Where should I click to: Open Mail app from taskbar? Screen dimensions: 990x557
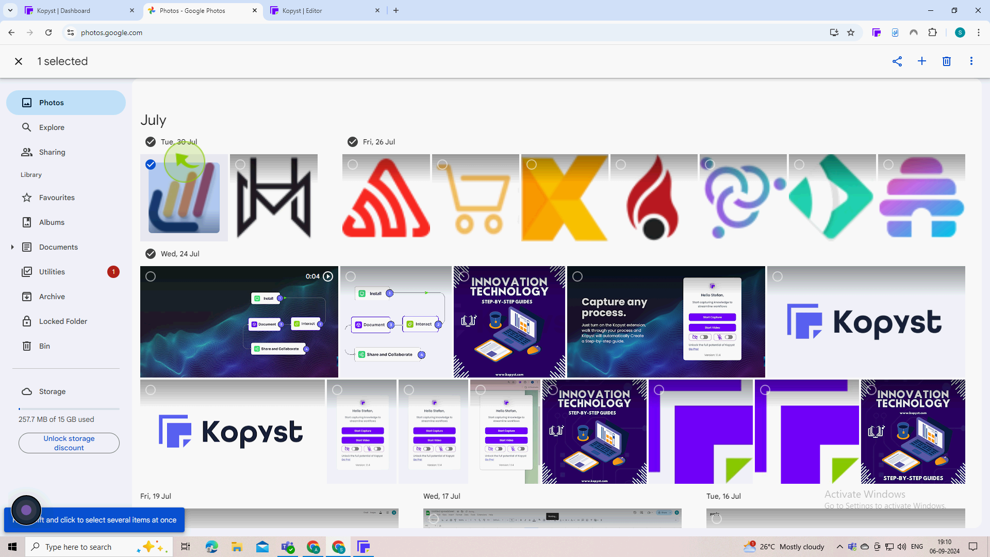coord(262,547)
